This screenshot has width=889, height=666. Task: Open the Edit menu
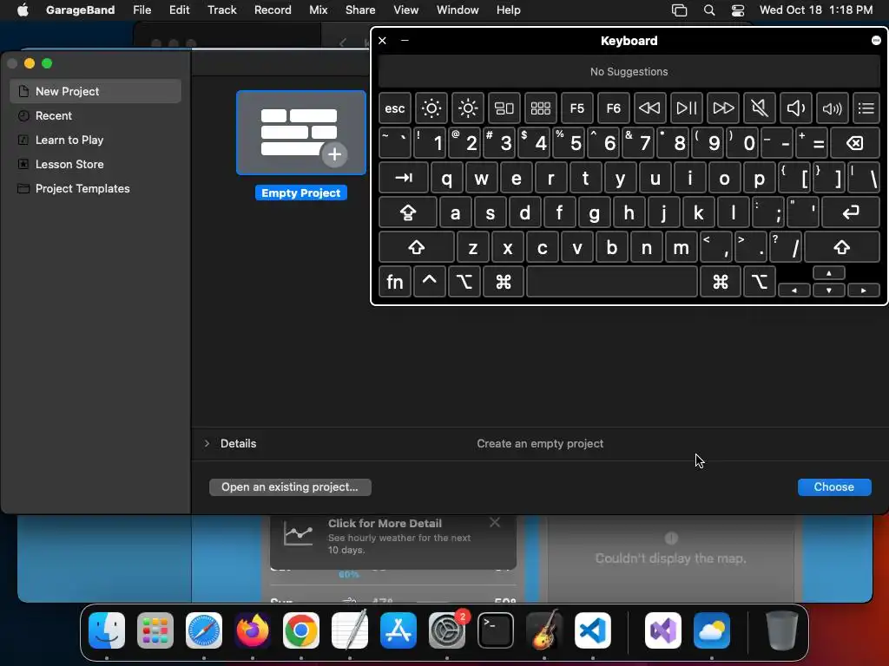[179, 10]
